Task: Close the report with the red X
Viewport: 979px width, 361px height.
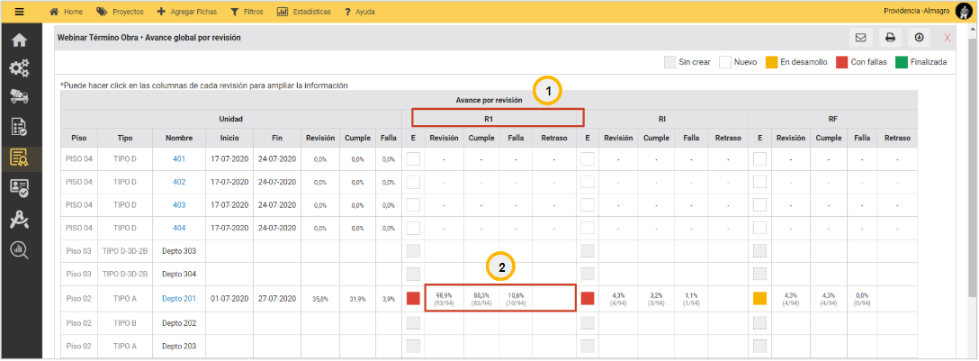Action: (x=947, y=38)
